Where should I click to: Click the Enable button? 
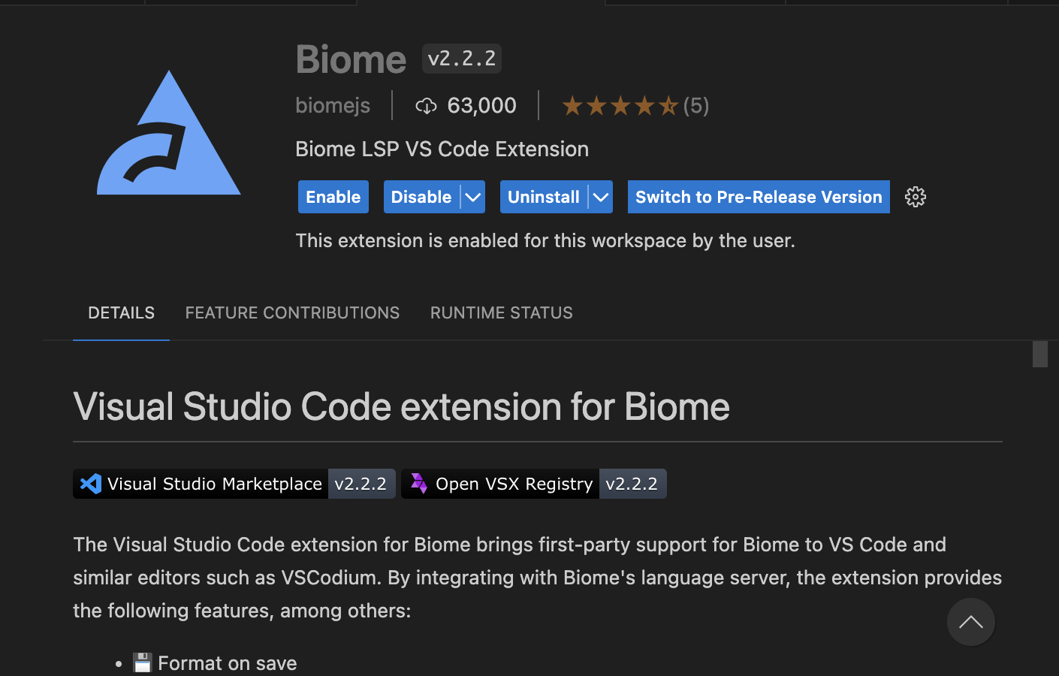tap(333, 197)
